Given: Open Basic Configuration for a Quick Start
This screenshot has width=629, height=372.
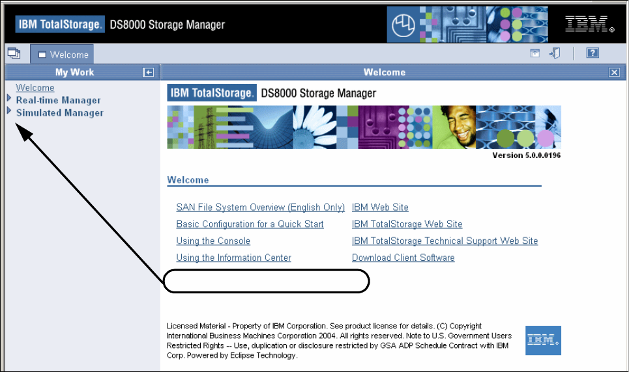Looking at the screenshot, I should (x=250, y=224).
